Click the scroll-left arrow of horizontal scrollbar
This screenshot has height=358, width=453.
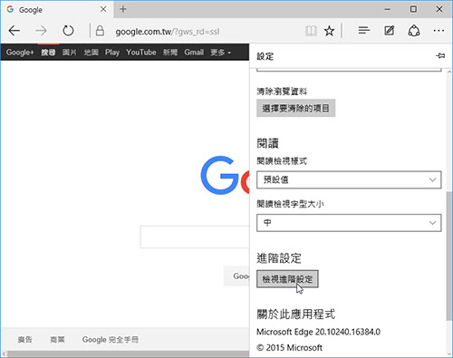[x=4, y=353]
